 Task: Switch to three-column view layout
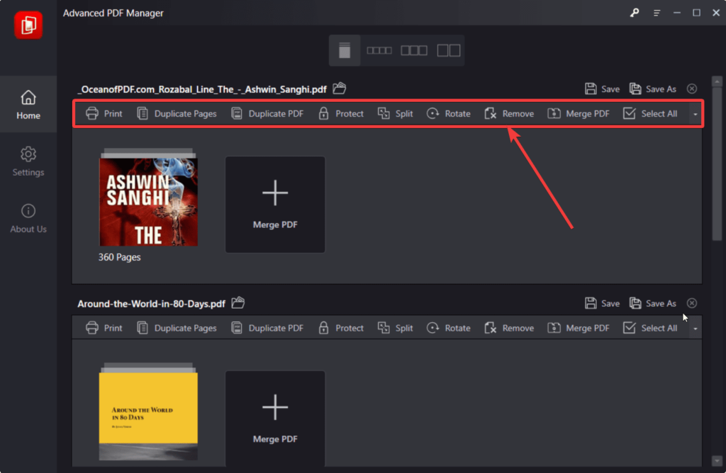(414, 50)
